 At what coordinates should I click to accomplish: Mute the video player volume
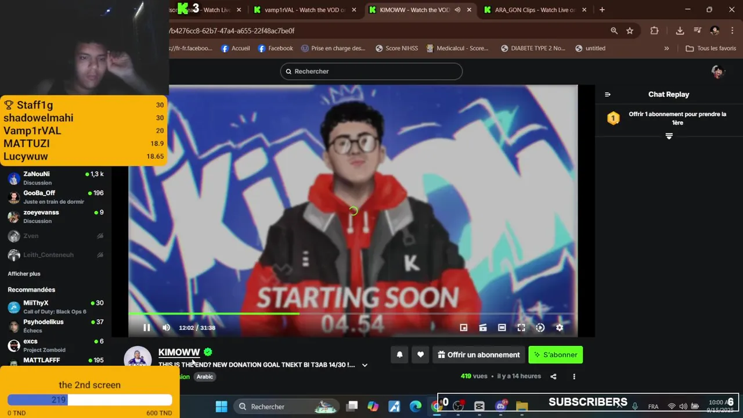pyautogui.click(x=166, y=327)
